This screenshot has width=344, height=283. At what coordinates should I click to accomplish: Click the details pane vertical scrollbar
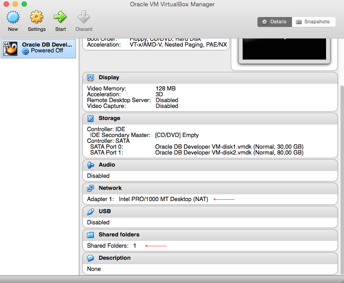point(342,180)
